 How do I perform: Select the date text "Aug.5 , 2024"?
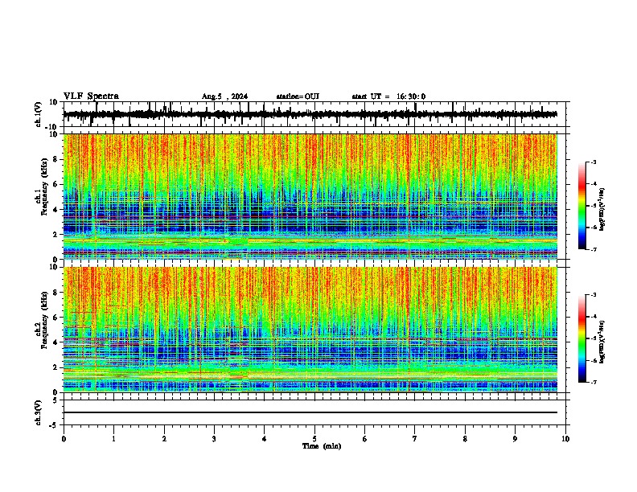click(224, 96)
